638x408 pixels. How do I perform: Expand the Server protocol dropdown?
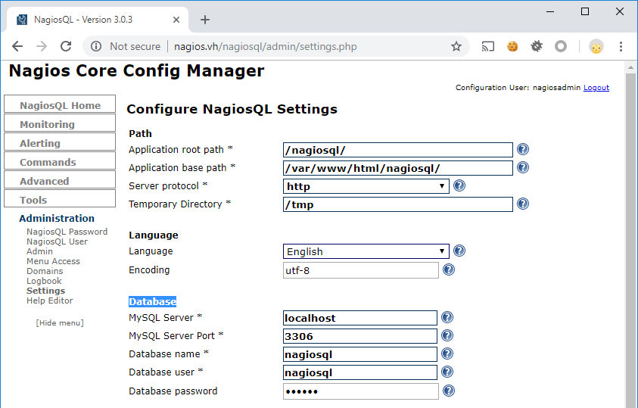tap(366, 186)
